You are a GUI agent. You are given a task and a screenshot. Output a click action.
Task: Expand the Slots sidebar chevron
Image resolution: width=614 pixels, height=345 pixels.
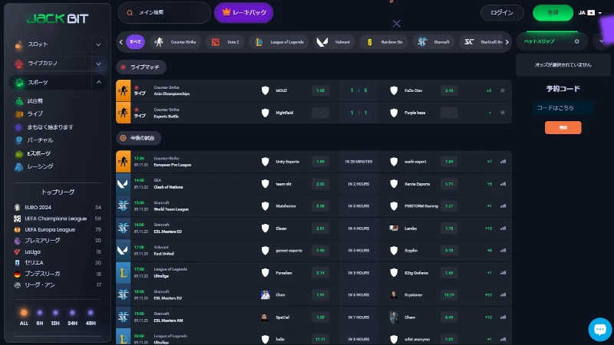click(98, 44)
